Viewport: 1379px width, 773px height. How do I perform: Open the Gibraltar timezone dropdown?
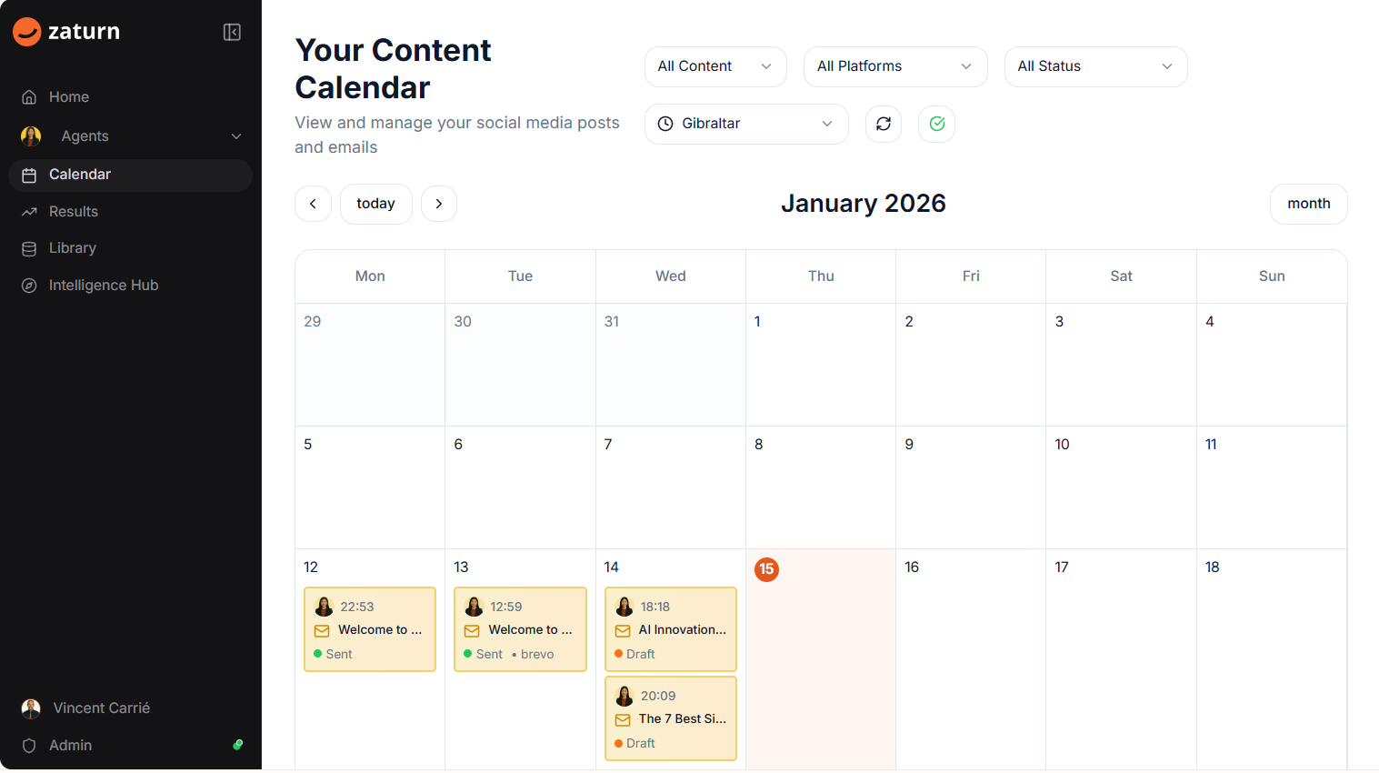click(x=745, y=124)
